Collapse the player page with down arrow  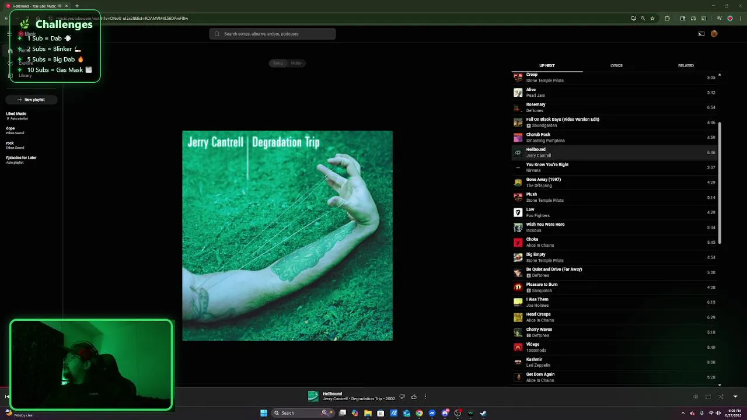735,397
